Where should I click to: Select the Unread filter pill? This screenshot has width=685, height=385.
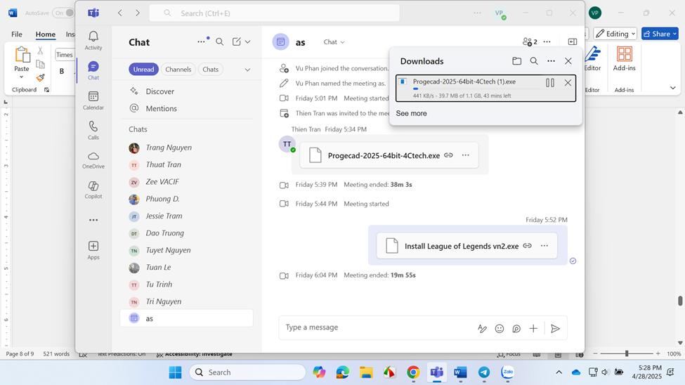[143, 70]
